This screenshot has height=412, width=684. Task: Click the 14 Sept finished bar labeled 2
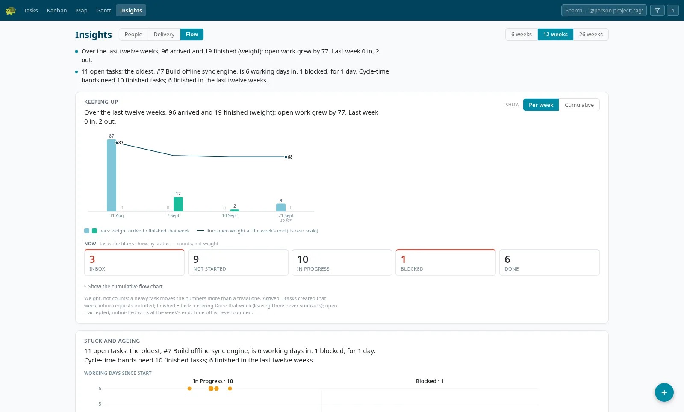click(235, 210)
